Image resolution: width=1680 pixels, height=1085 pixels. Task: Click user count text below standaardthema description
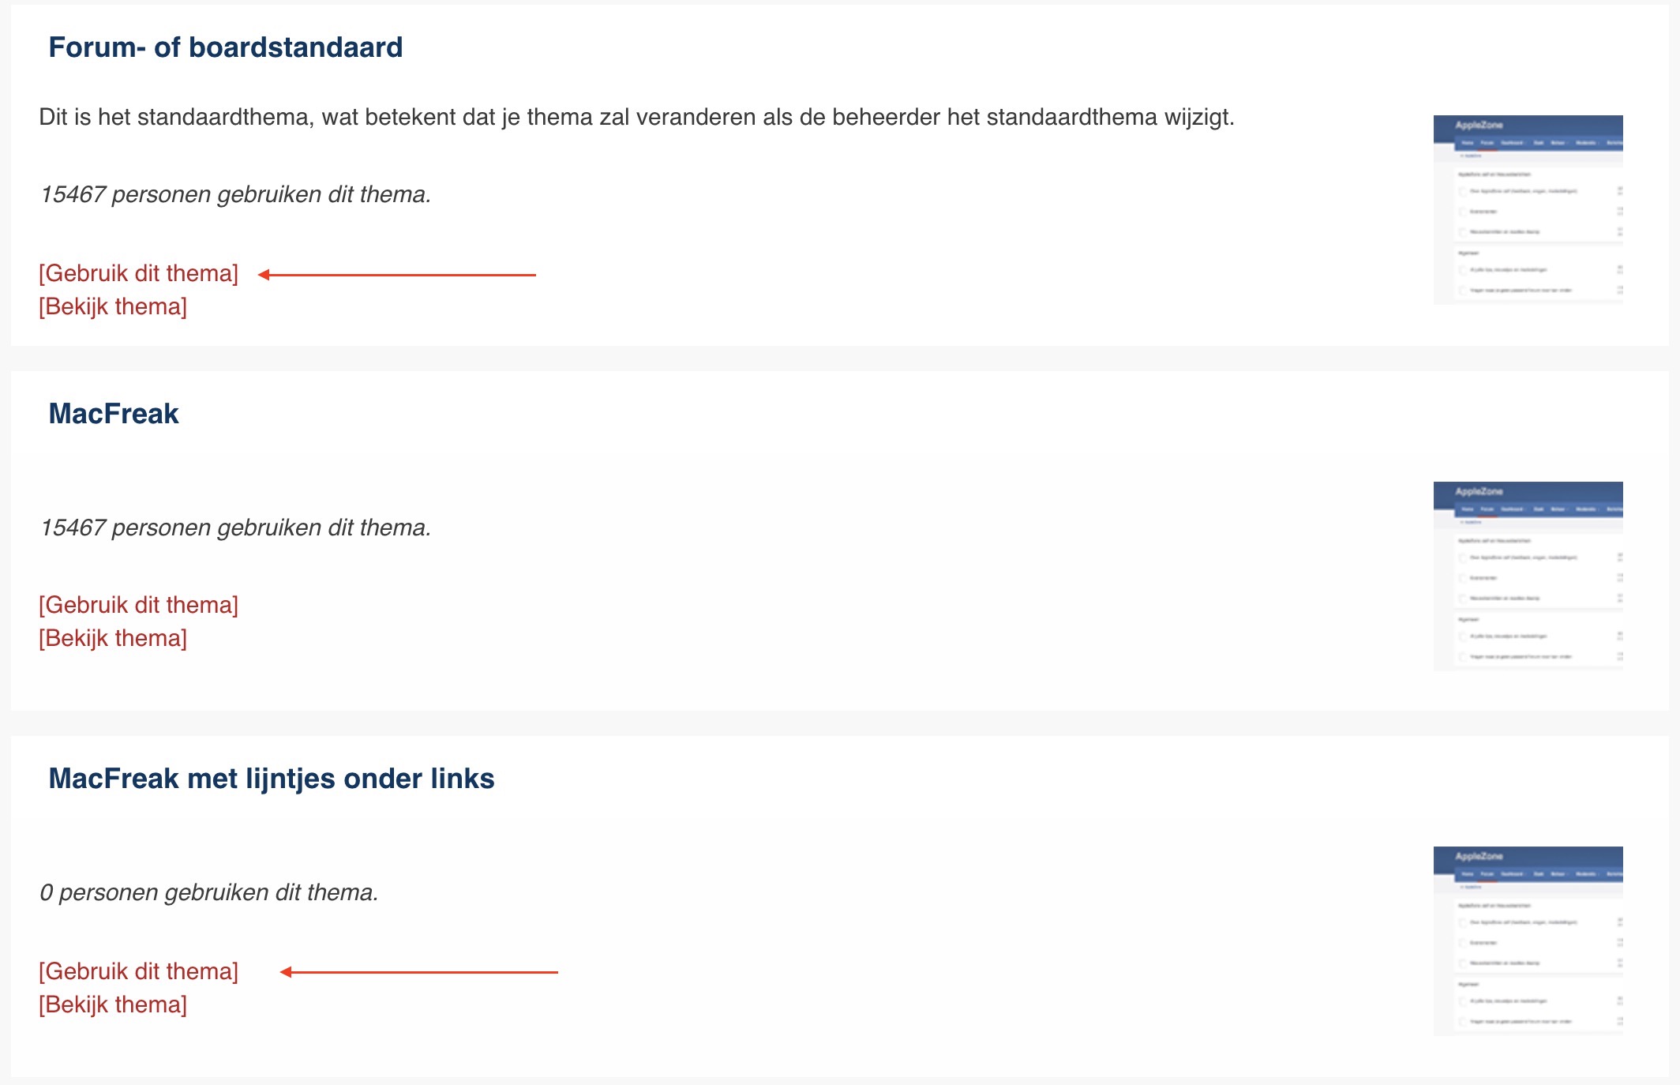point(235,194)
